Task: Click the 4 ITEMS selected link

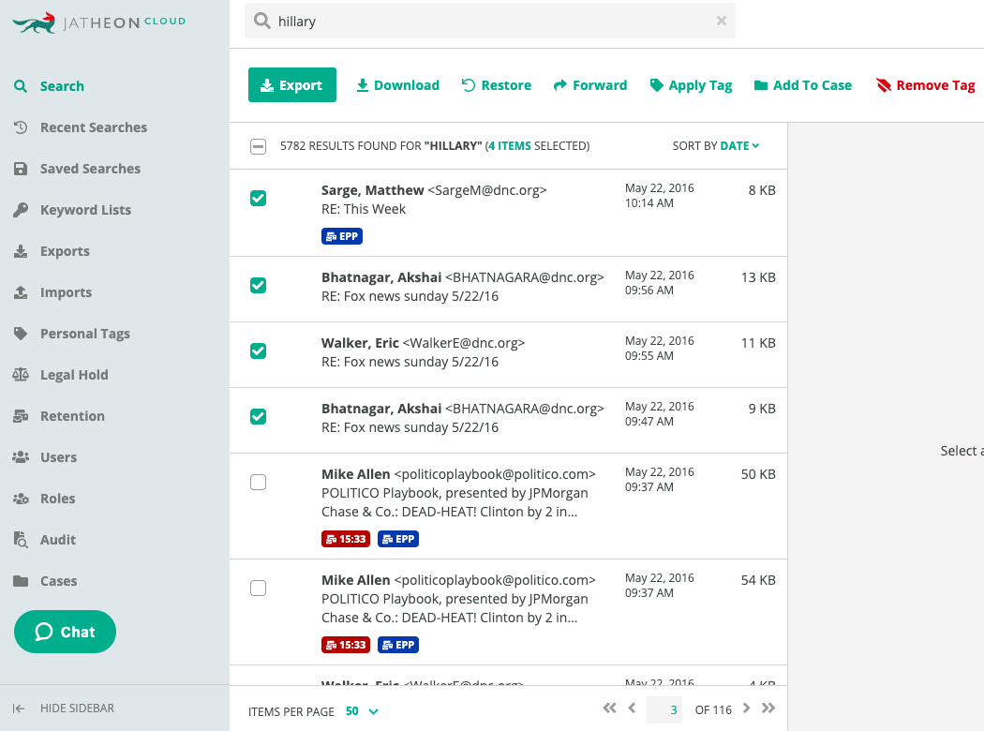Action: (510, 146)
